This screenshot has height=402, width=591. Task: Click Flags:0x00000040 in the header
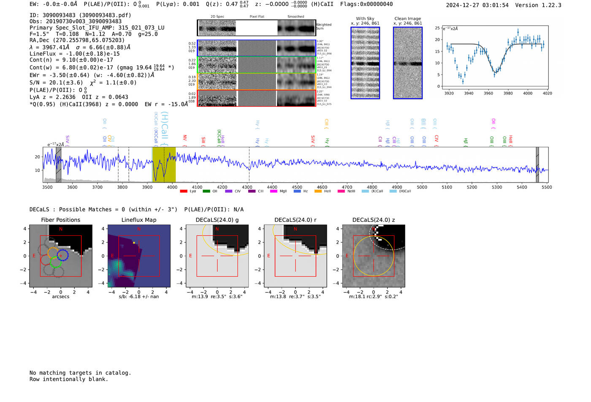(x=366, y=4)
